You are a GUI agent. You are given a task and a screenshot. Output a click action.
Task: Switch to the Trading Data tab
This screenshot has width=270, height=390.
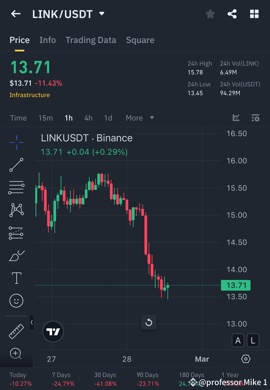(91, 40)
